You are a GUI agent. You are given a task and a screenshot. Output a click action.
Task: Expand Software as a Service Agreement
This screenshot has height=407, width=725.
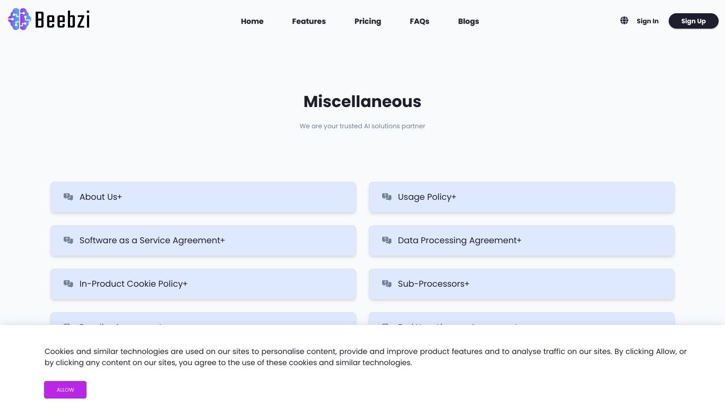coord(203,241)
